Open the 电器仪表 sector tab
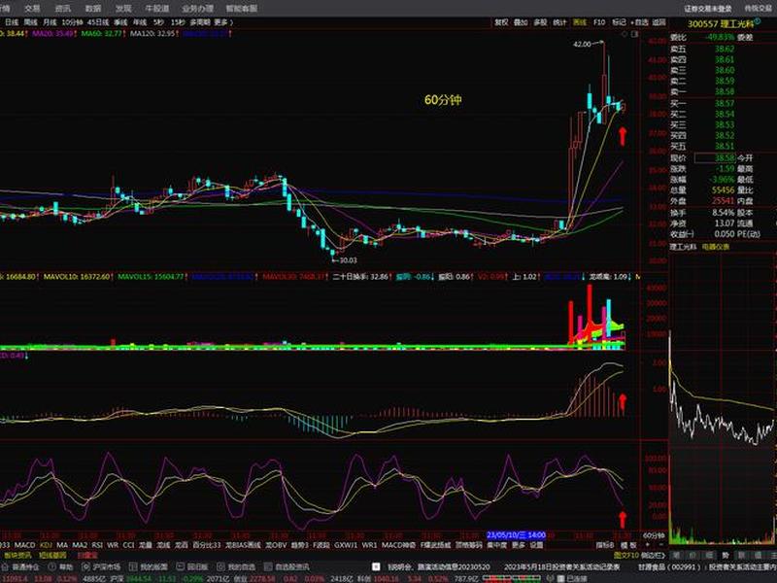 tap(715, 247)
